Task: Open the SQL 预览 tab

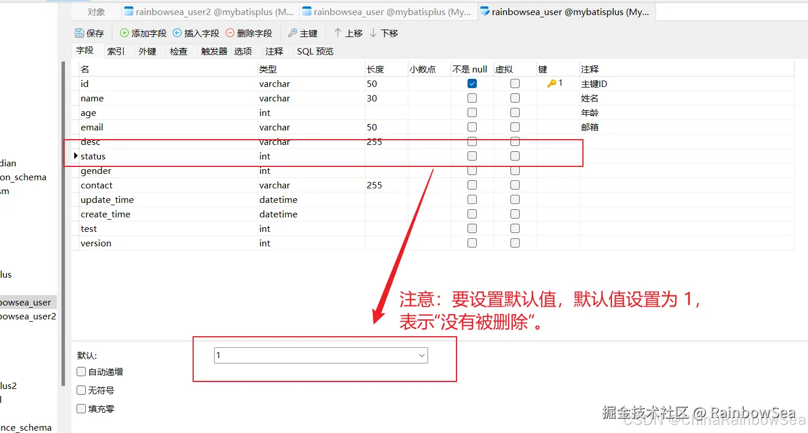Action: [x=314, y=51]
